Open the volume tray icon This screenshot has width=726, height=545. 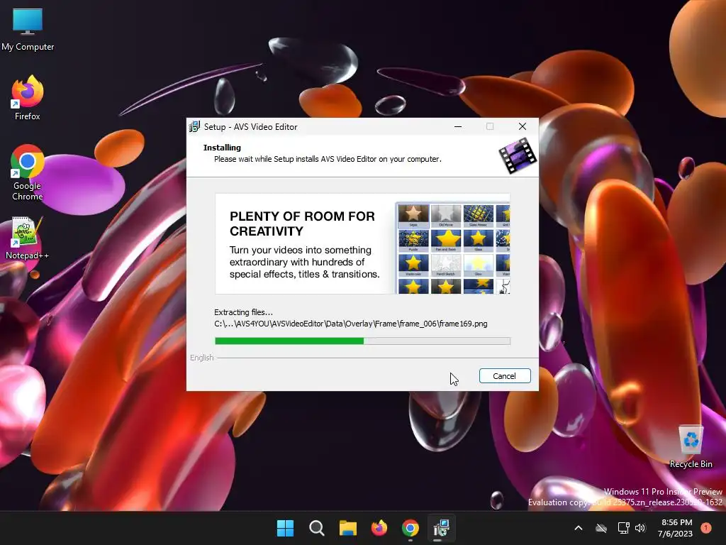(640, 528)
